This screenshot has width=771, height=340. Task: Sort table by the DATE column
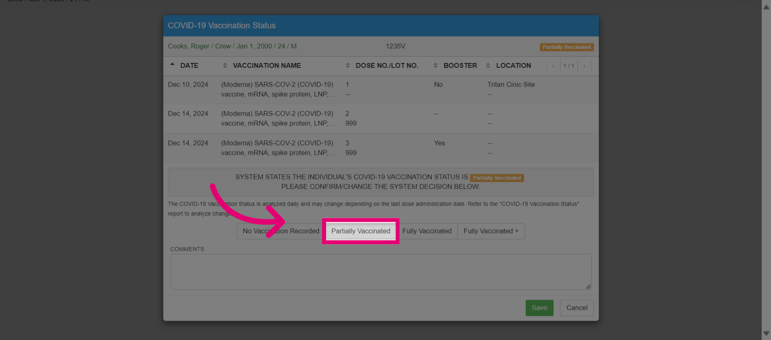click(189, 65)
